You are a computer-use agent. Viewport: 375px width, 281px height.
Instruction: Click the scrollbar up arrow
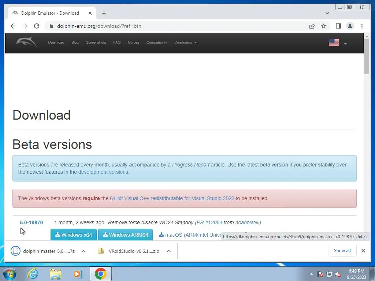click(x=367, y=36)
